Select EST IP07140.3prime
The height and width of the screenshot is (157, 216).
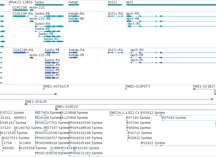point(138,118)
